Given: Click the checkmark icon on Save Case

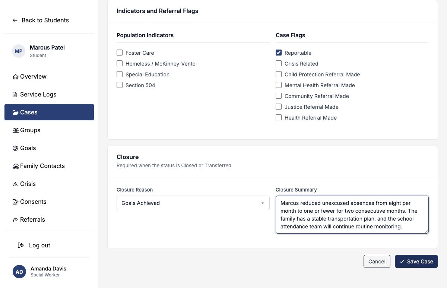Looking at the screenshot, I should click(x=402, y=262).
